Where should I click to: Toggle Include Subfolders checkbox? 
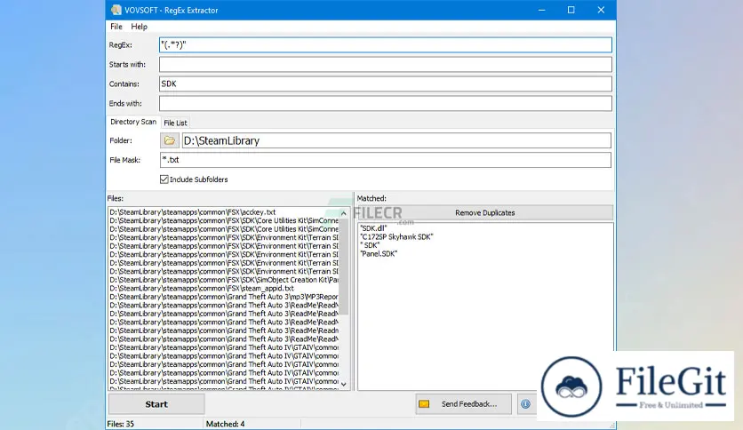pyautogui.click(x=164, y=179)
